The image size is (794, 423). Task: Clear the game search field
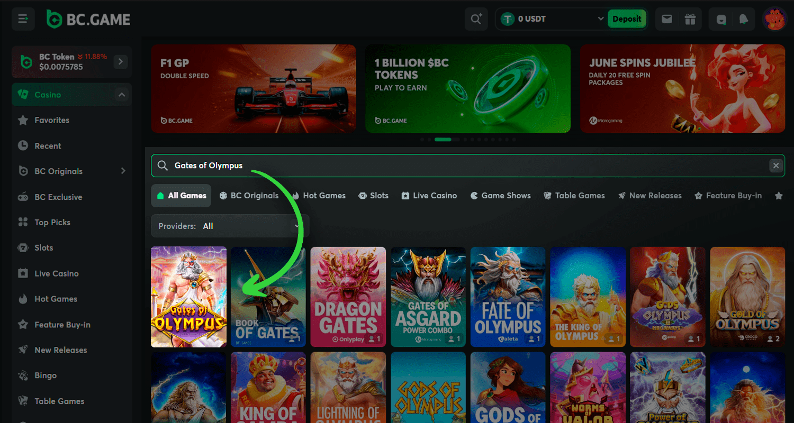coord(775,165)
